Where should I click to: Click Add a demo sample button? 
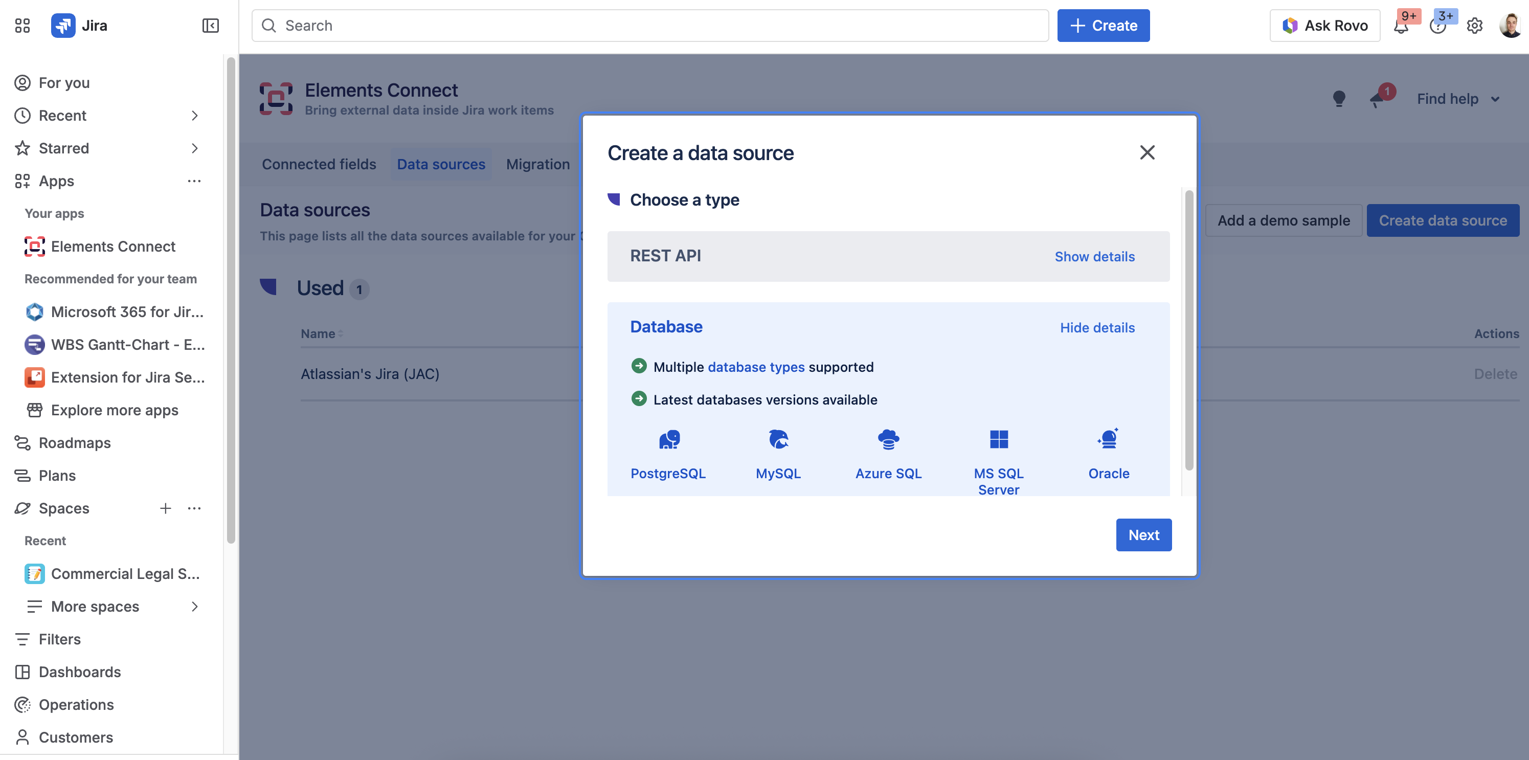tap(1284, 221)
